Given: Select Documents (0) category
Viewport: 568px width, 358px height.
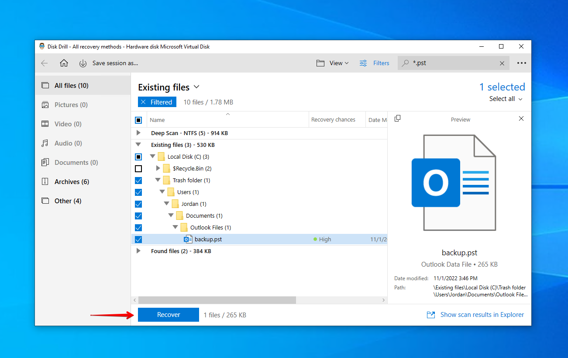Looking at the screenshot, I should coord(83,163).
